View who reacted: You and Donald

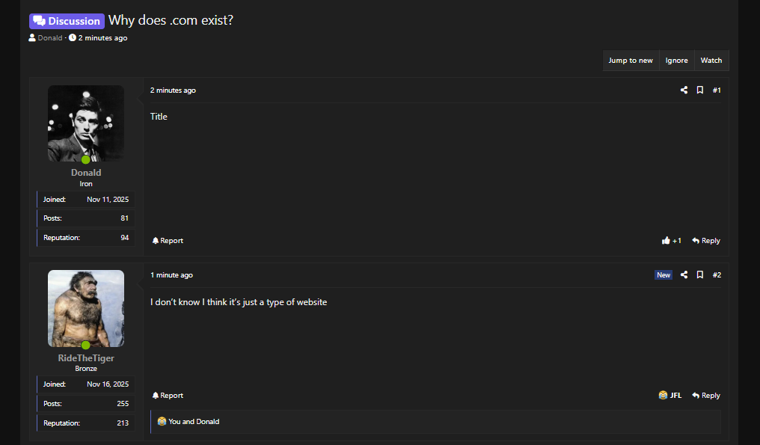(x=194, y=422)
